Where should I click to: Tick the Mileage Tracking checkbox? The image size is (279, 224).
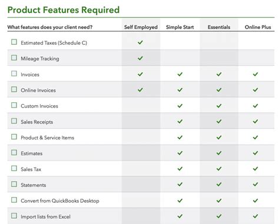click(14, 58)
